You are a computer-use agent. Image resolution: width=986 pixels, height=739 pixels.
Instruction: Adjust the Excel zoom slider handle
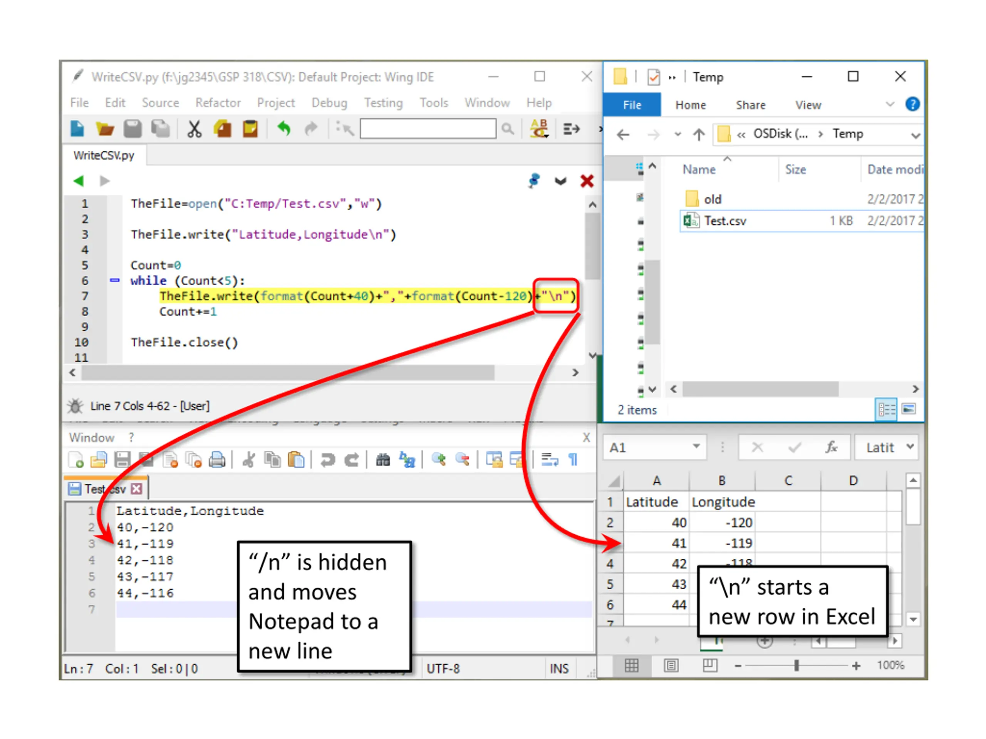tap(796, 665)
